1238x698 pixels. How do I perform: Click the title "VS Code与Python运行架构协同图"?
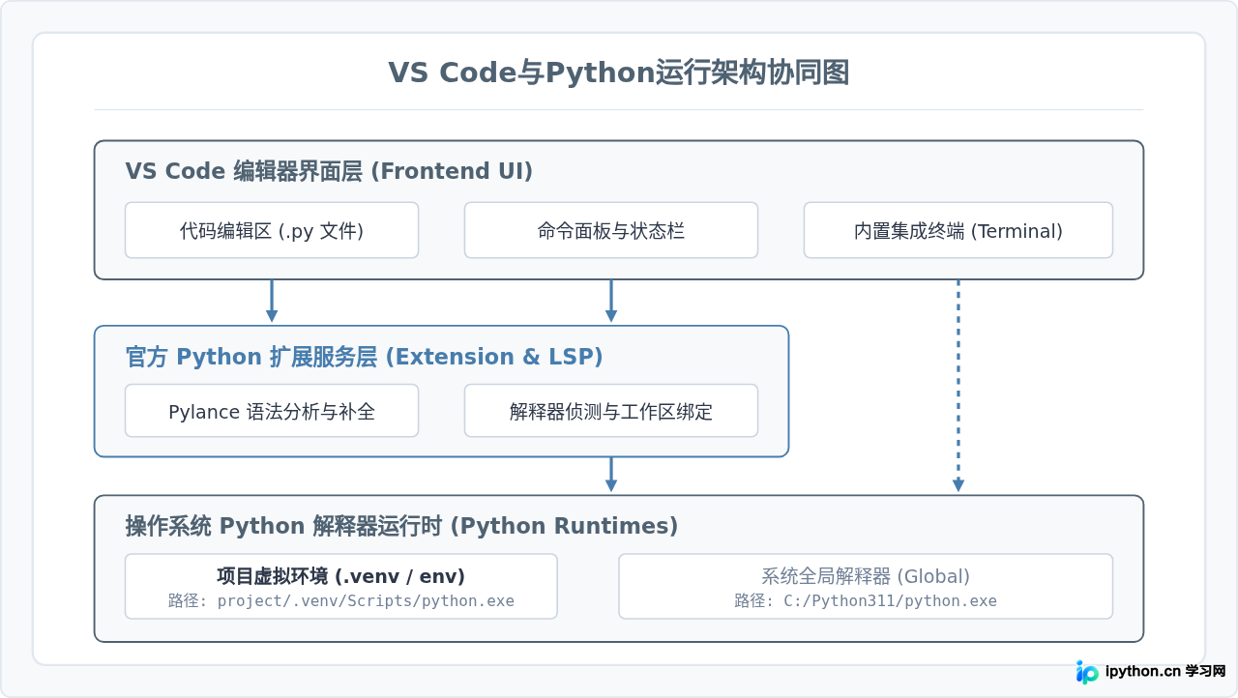point(619,73)
